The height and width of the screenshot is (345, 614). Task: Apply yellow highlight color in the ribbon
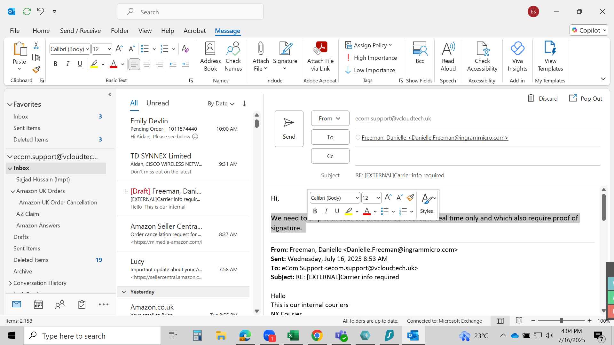pos(94,64)
